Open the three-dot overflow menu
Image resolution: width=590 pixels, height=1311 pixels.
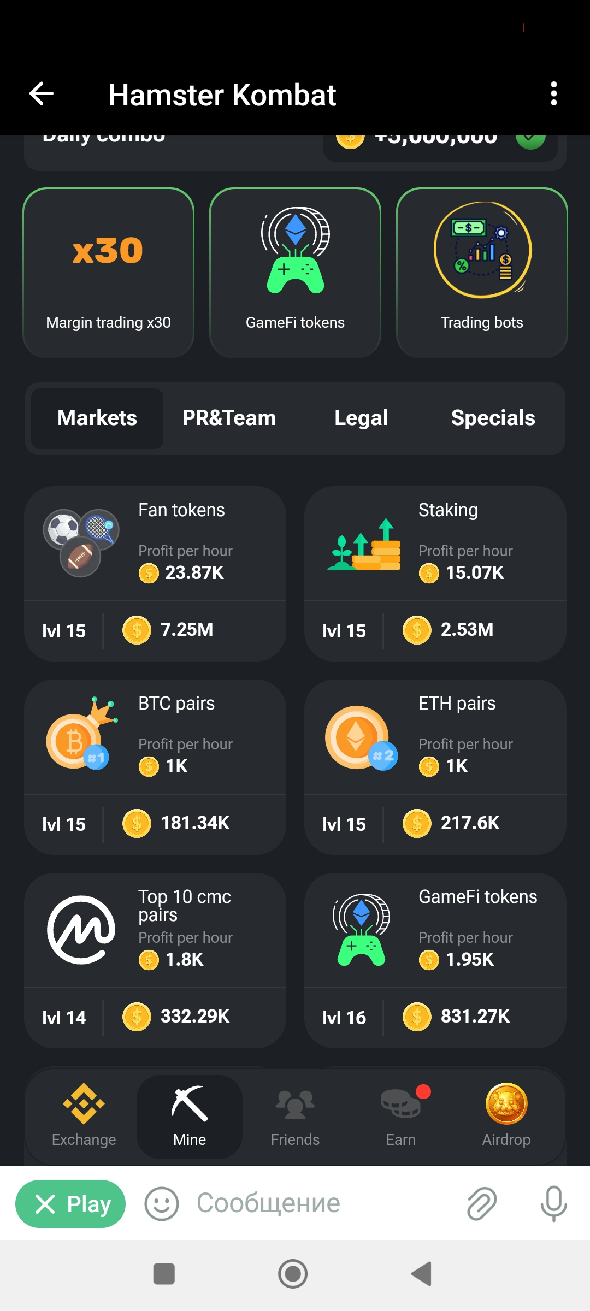coord(553,94)
